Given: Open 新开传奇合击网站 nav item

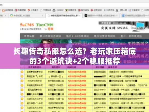Looking at the screenshot, I should pos(50,36).
